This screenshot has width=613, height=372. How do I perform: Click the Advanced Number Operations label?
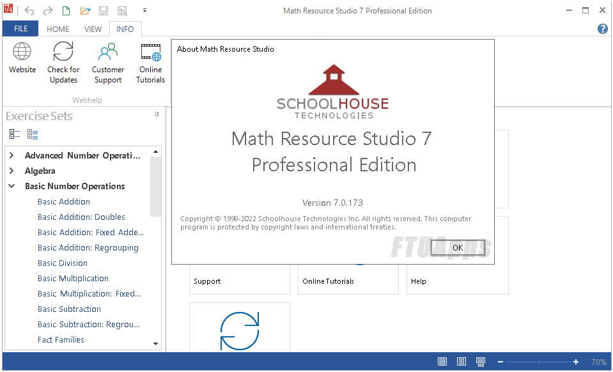pyautogui.click(x=82, y=155)
